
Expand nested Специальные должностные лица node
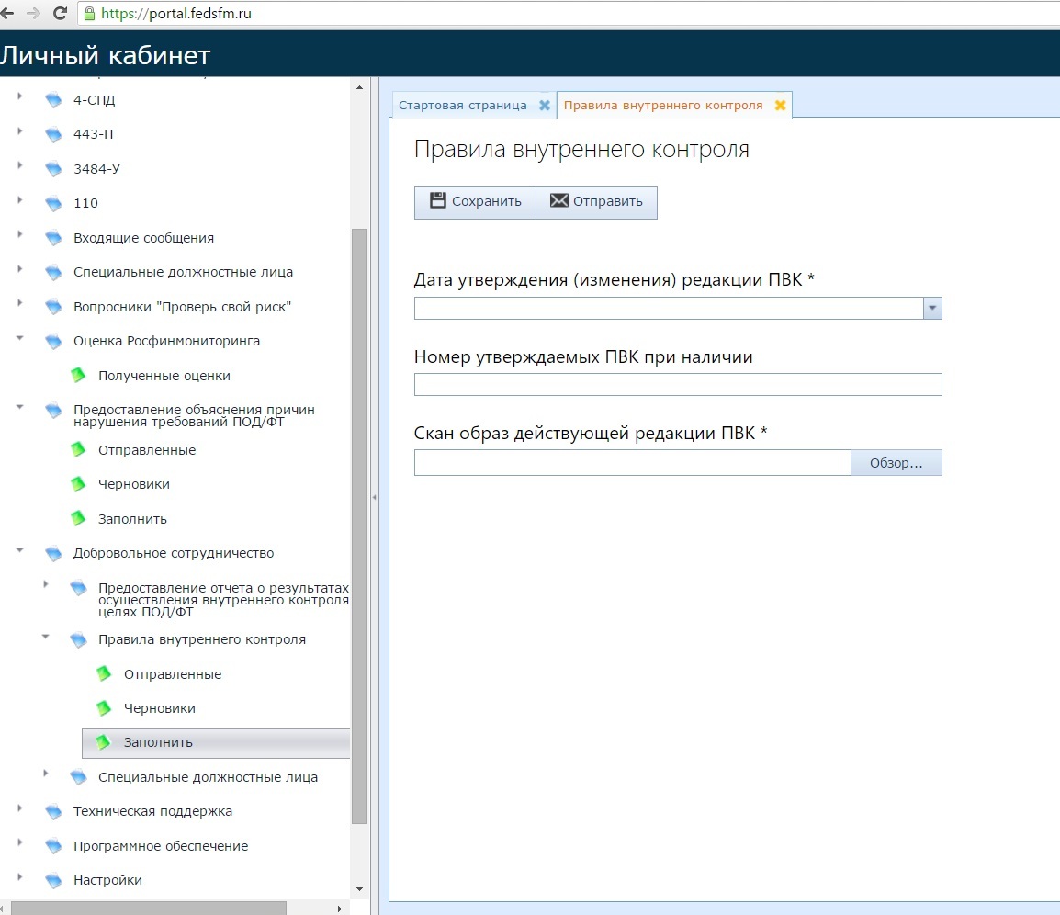tap(45, 774)
